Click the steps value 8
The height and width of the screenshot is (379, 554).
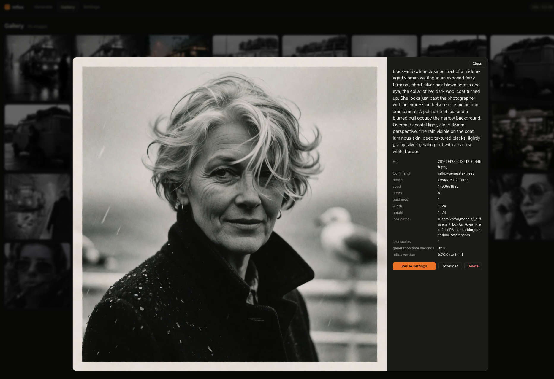(x=439, y=193)
